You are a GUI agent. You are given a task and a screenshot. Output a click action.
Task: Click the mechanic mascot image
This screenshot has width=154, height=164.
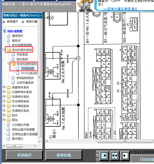pyautogui.click(x=85, y=6)
